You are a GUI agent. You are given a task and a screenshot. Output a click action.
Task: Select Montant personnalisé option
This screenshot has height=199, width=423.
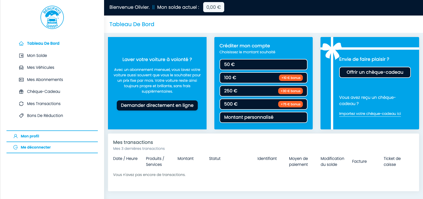tap(263, 117)
